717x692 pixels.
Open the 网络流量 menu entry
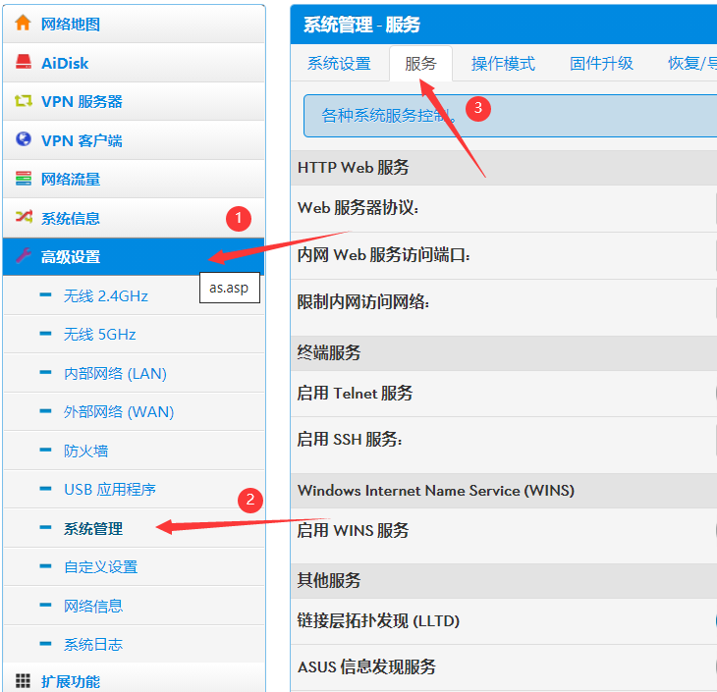(134, 180)
